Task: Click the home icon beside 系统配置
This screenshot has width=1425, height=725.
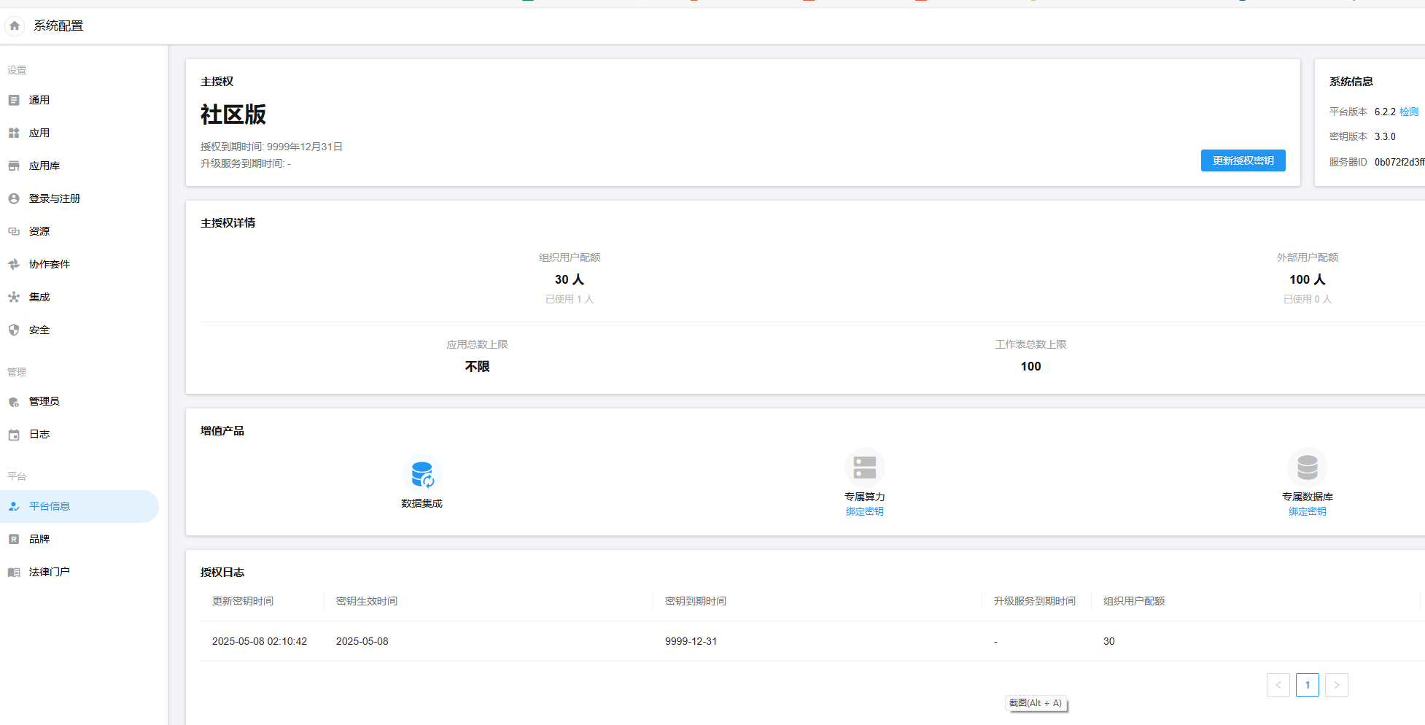Action: point(15,26)
